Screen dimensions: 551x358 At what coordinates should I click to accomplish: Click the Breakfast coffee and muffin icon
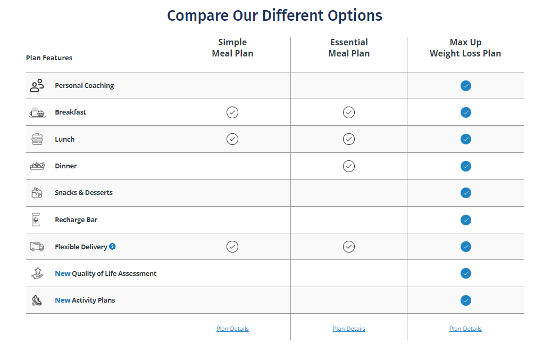point(37,112)
